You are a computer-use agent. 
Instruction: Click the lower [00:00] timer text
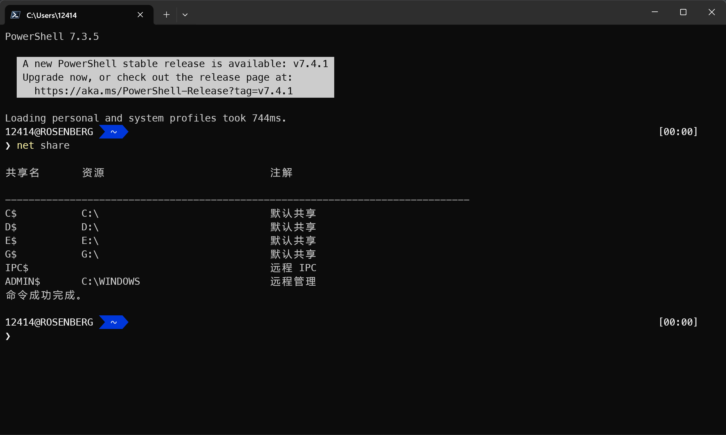[x=678, y=322]
